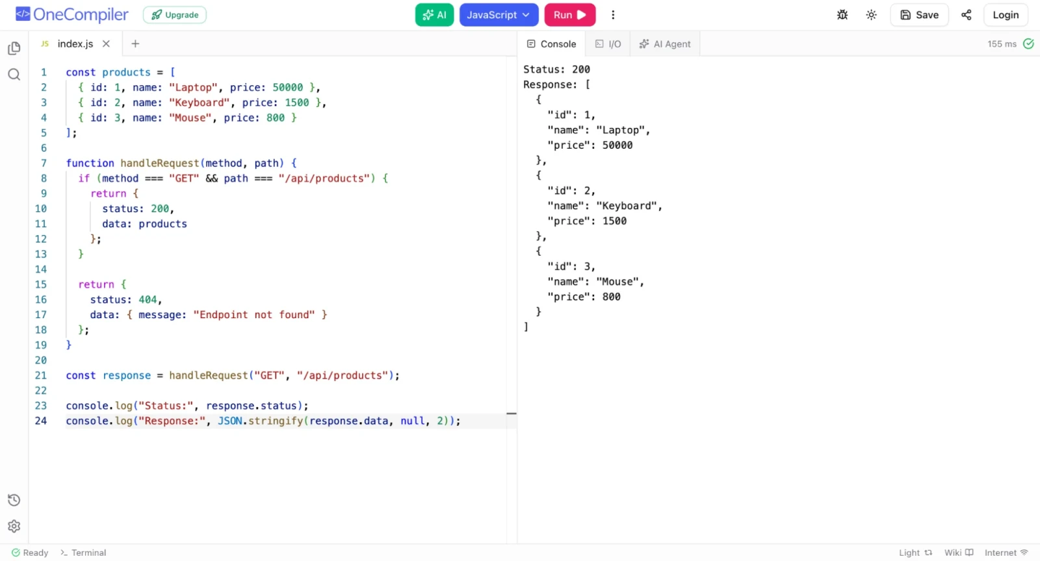Open the Terminal in status bar

click(83, 553)
